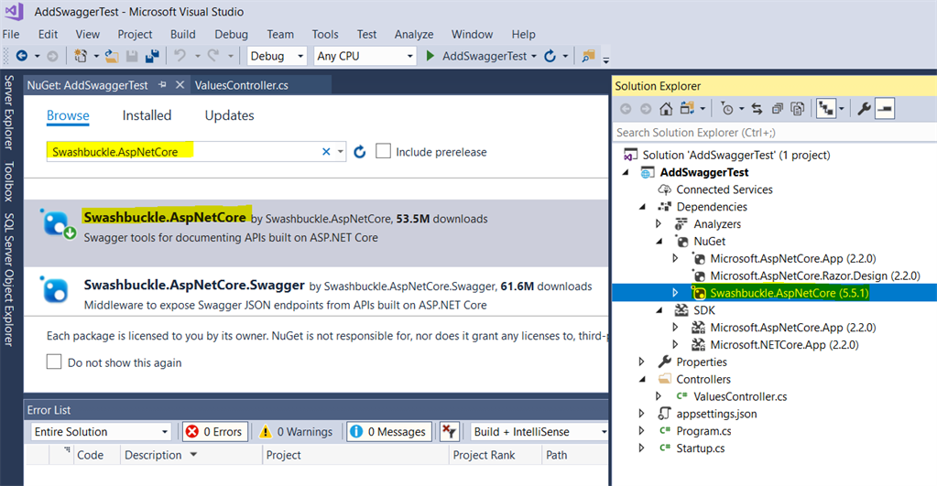Open the Build menu

(183, 34)
